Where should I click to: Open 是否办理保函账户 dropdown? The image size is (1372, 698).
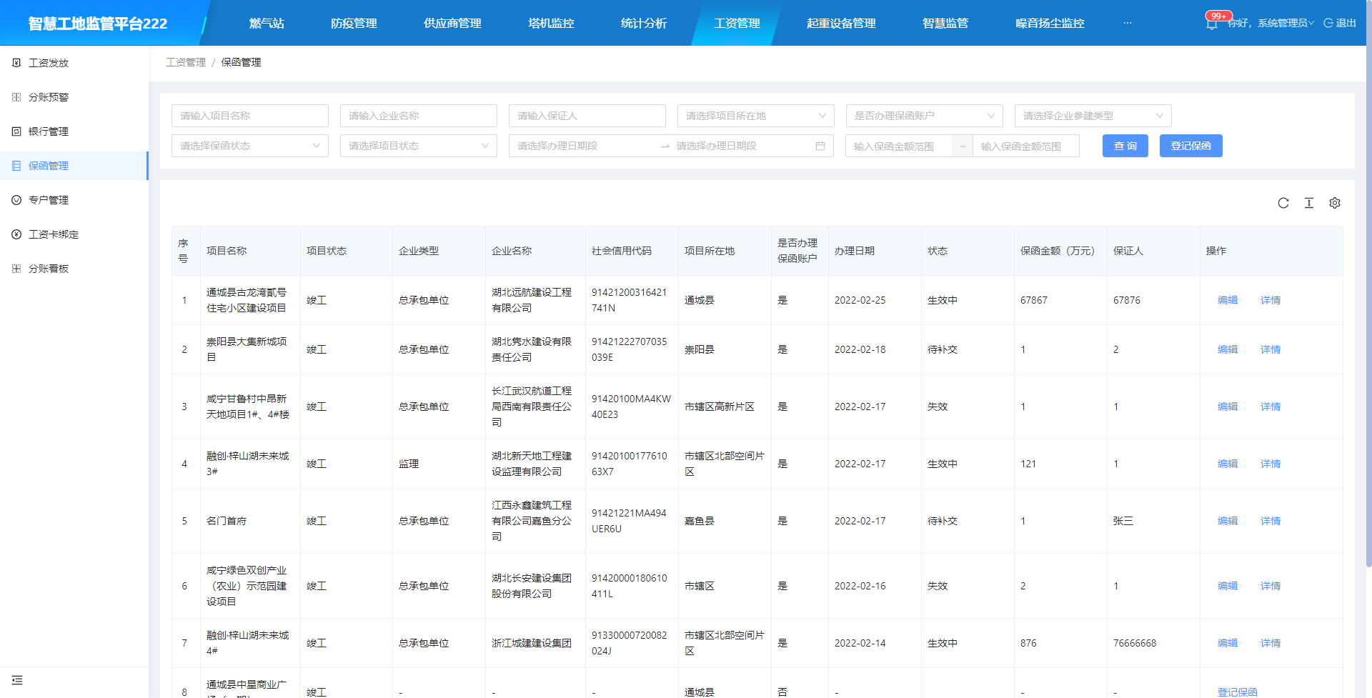(925, 116)
